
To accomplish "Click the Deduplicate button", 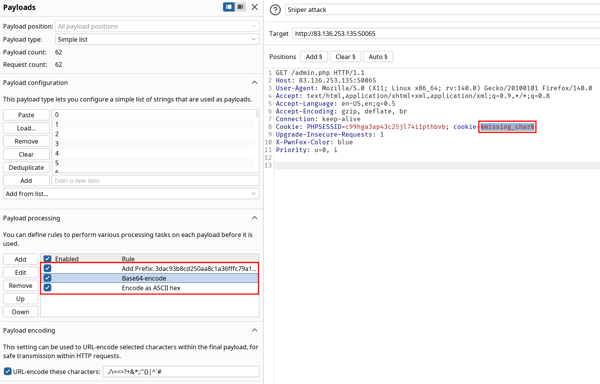I will pyautogui.click(x=26, y=167).
